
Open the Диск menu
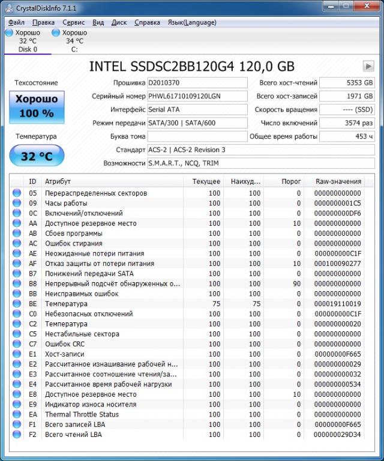119,22
